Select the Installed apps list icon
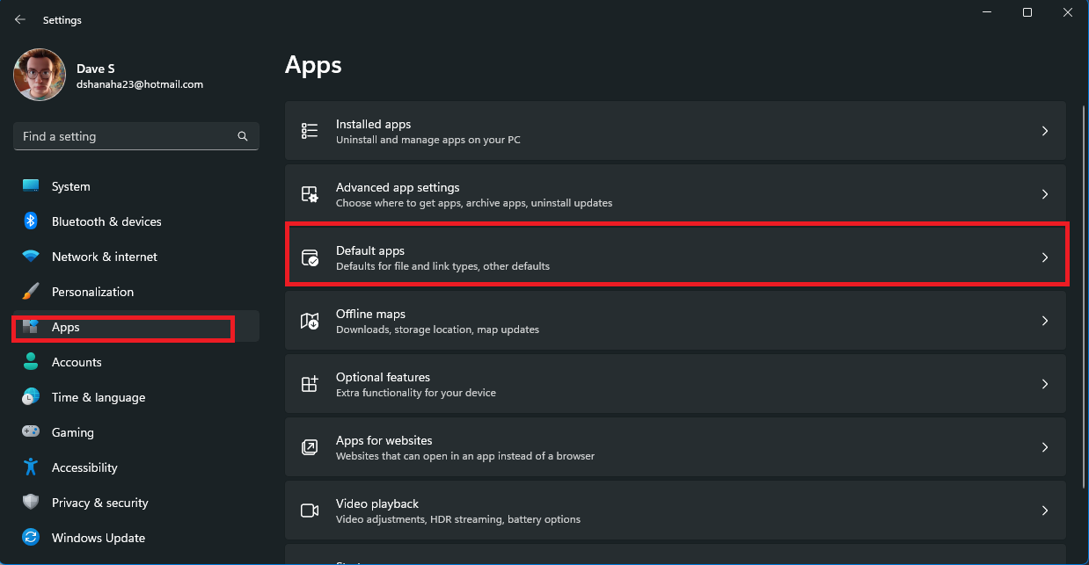1089x565 pixels. pos(310,130)
